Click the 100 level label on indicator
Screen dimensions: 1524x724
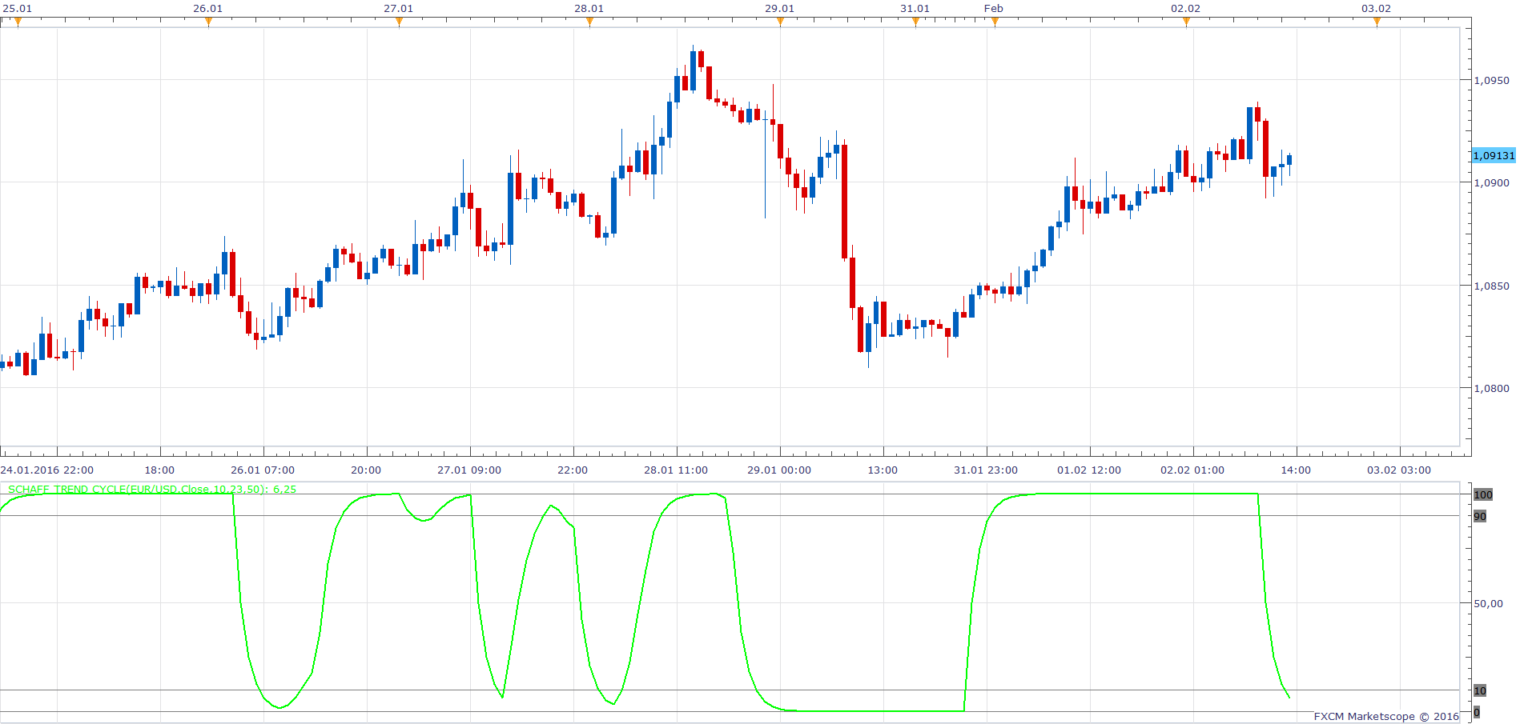[x=1483, y=494]
